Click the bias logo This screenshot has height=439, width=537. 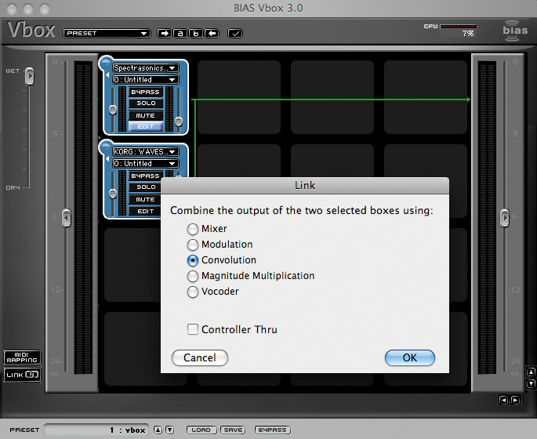click(x=515, y=31)
